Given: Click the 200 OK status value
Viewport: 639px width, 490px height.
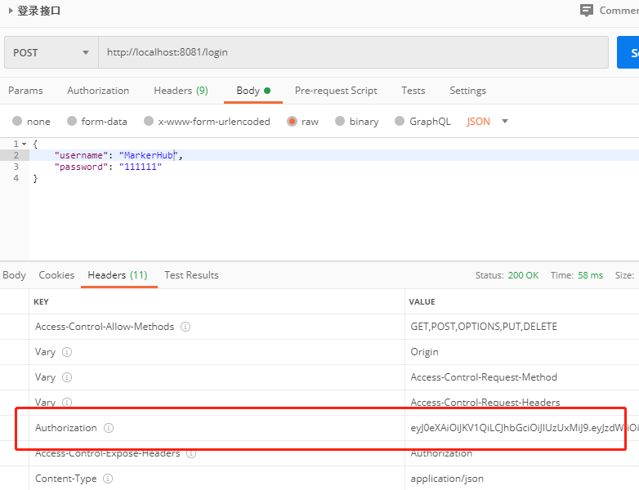Looking at the screenshot, I should 523,275.
